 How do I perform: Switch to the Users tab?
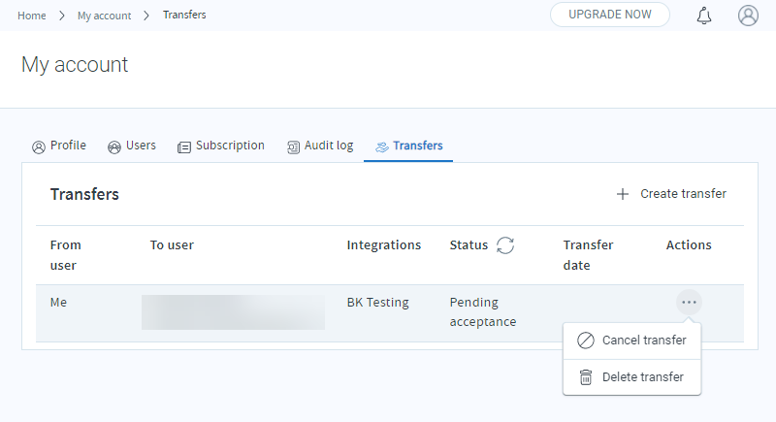click(x=132, y=146)
